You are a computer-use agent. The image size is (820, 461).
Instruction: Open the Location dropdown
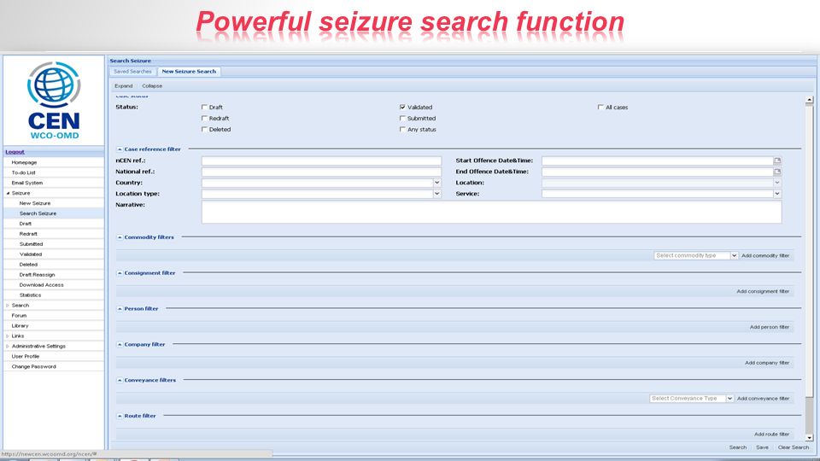pyautogui.click(x=777, y=183)
